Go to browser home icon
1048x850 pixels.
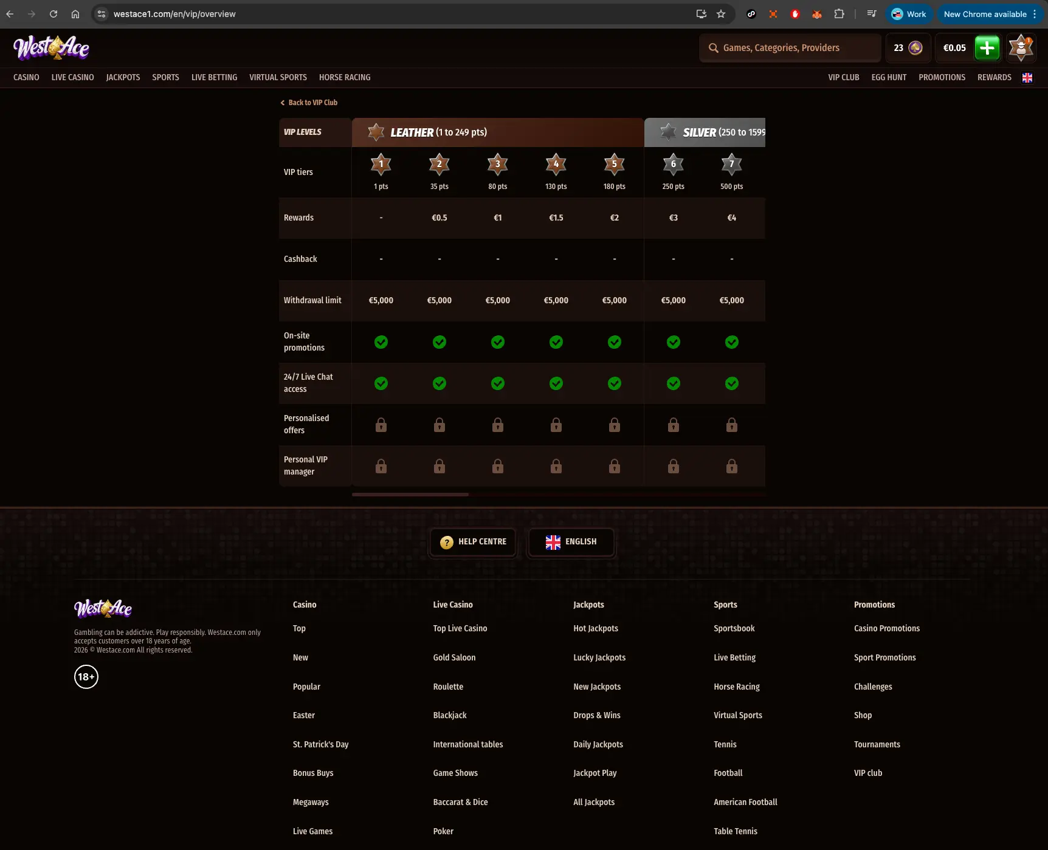coord(75,14)
